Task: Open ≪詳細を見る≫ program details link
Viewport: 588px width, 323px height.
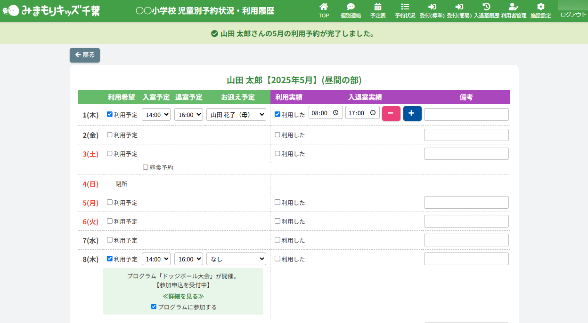Action: tap(183, 296)
